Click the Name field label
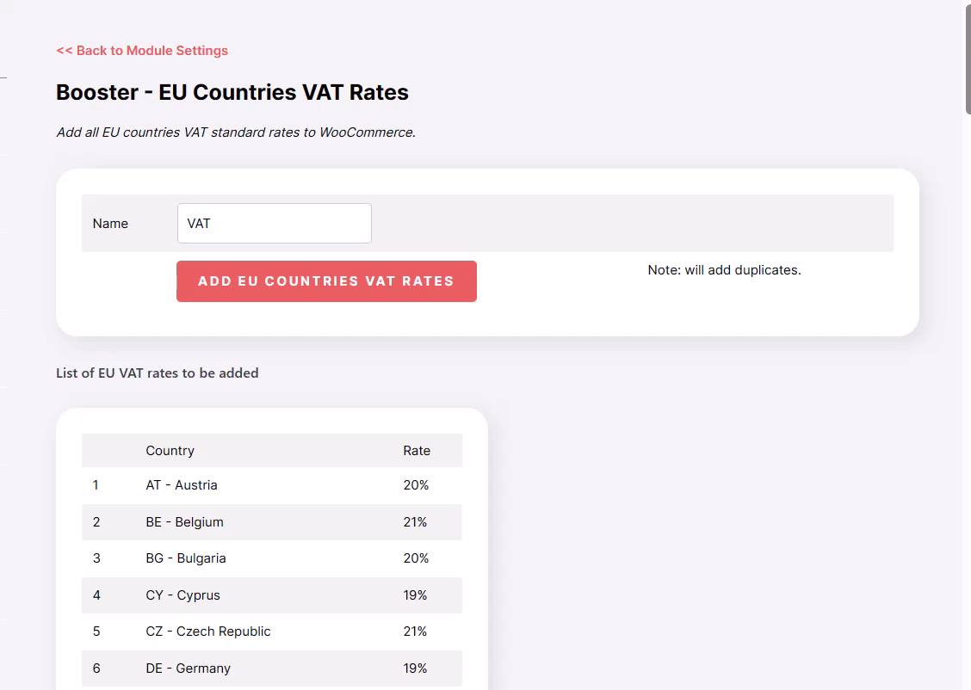The image size is (971, 690). click(x=110, y=224)
